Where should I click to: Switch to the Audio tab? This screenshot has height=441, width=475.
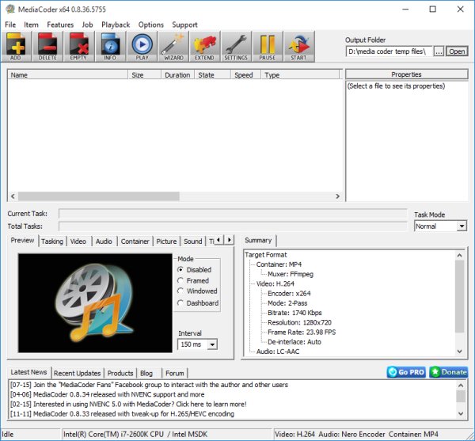tap(104, 241)
